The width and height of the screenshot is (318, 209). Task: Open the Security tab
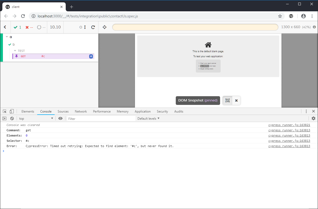tap(162, 111)
